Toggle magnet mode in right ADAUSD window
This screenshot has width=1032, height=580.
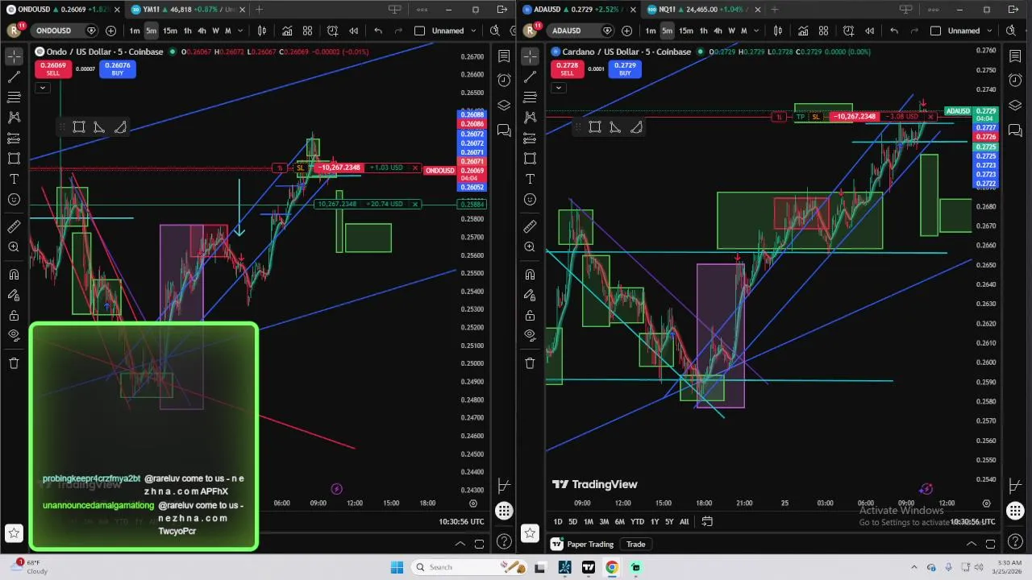point(530,275)
